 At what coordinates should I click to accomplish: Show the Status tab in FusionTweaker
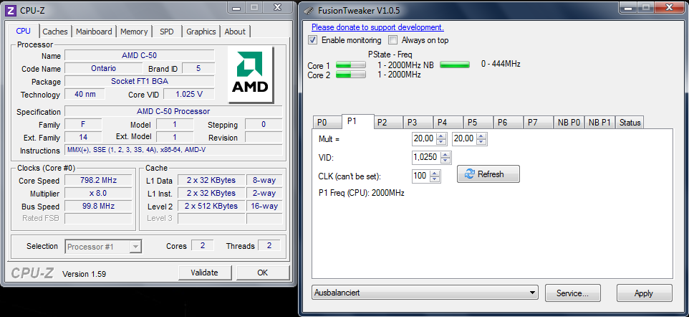coord(630,123)
